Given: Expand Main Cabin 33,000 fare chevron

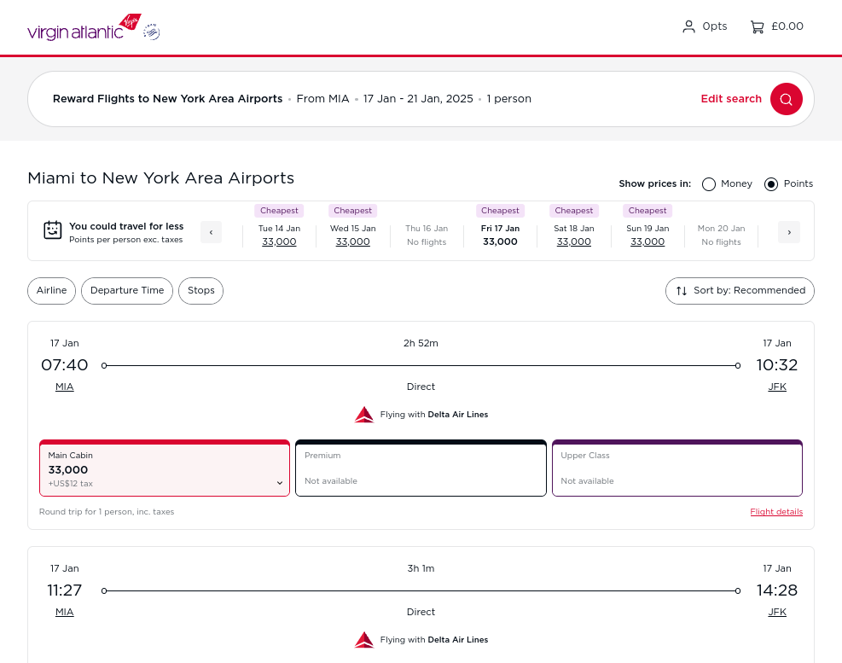Looking at the screenshot, I should pyautogui.click(x=280, y=483).
